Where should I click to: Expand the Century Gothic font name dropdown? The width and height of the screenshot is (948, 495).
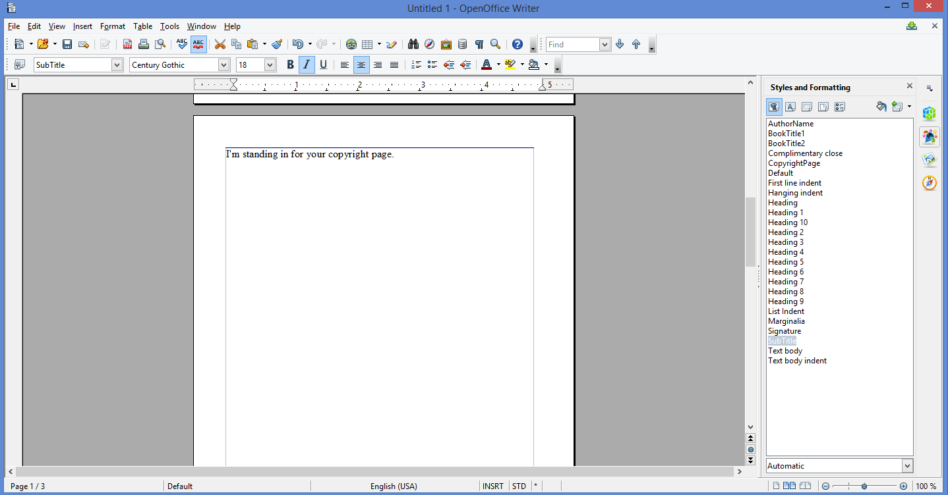224,65
